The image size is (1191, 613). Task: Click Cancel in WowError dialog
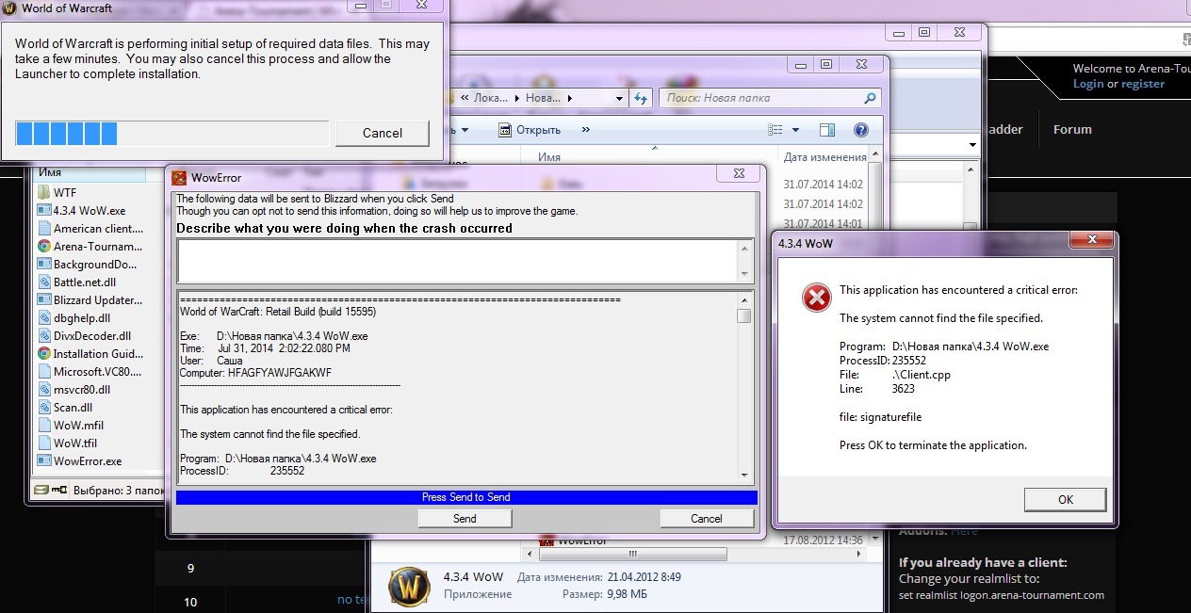pos(707,518)
